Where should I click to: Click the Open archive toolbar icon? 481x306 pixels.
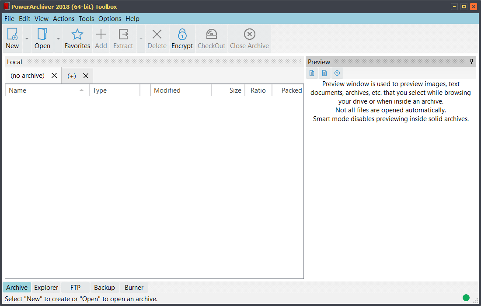pos(42,35)
